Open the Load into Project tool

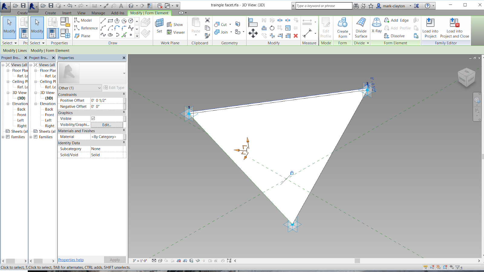430,27
